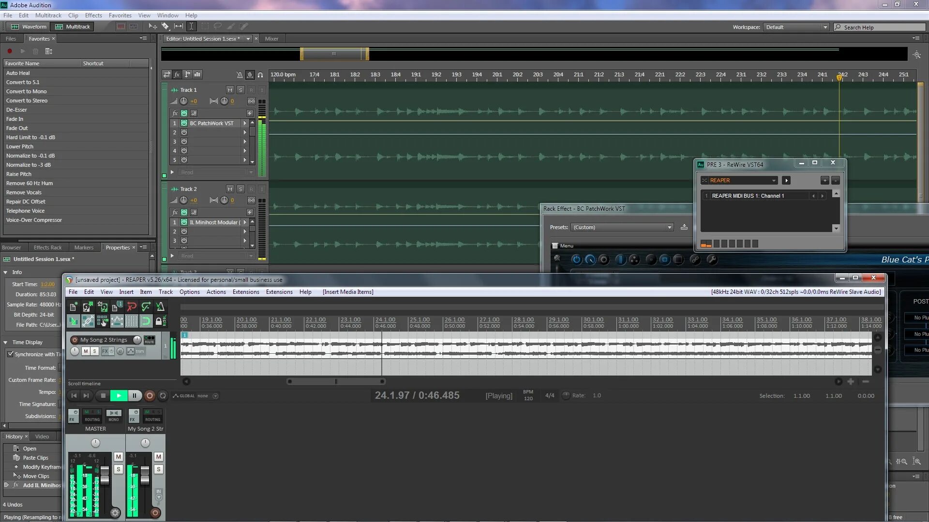Image resolution: width=929 pixels, height=522 pixels.
Task: Switch to the Effects Rack tab
Action: pyautogui.click(x=48, y=247)
